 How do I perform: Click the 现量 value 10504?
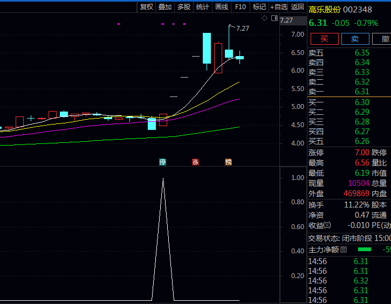(x=359, y=183)
